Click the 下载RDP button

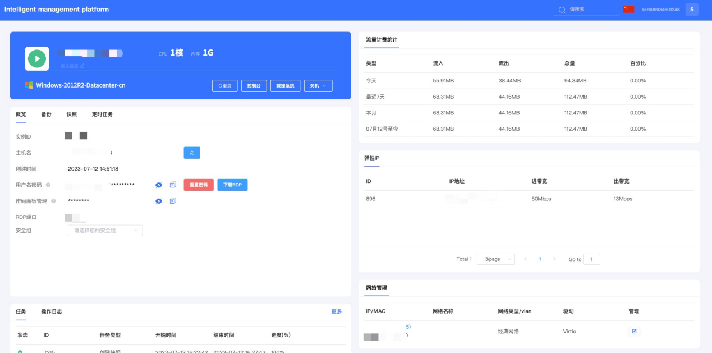[x=232, y=185]
